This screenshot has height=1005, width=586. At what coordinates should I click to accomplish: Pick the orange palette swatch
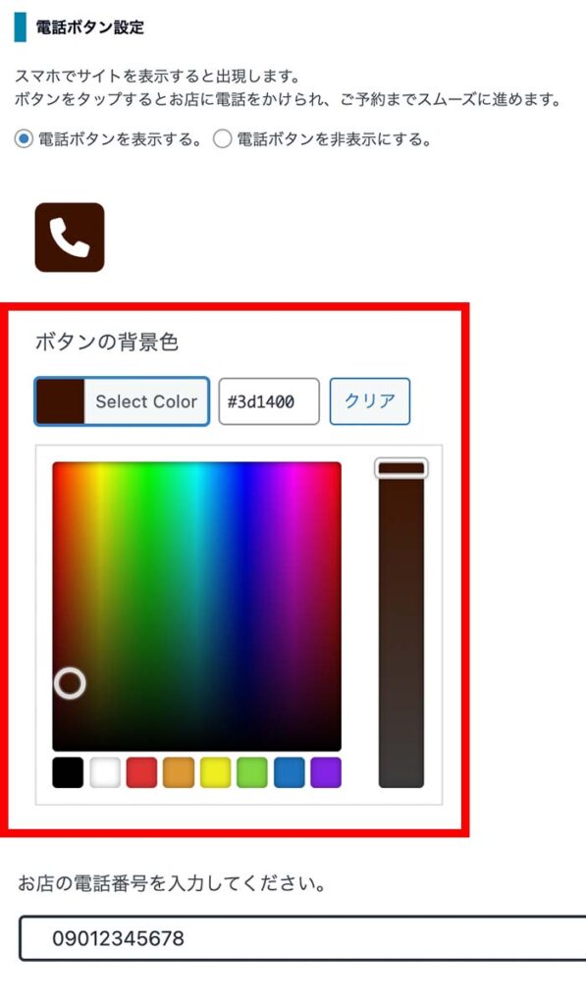(x=179, y=772)
